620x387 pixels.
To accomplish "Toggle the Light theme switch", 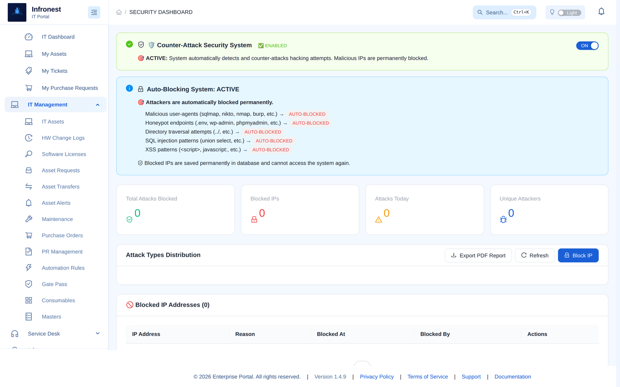I will [569, 13].
